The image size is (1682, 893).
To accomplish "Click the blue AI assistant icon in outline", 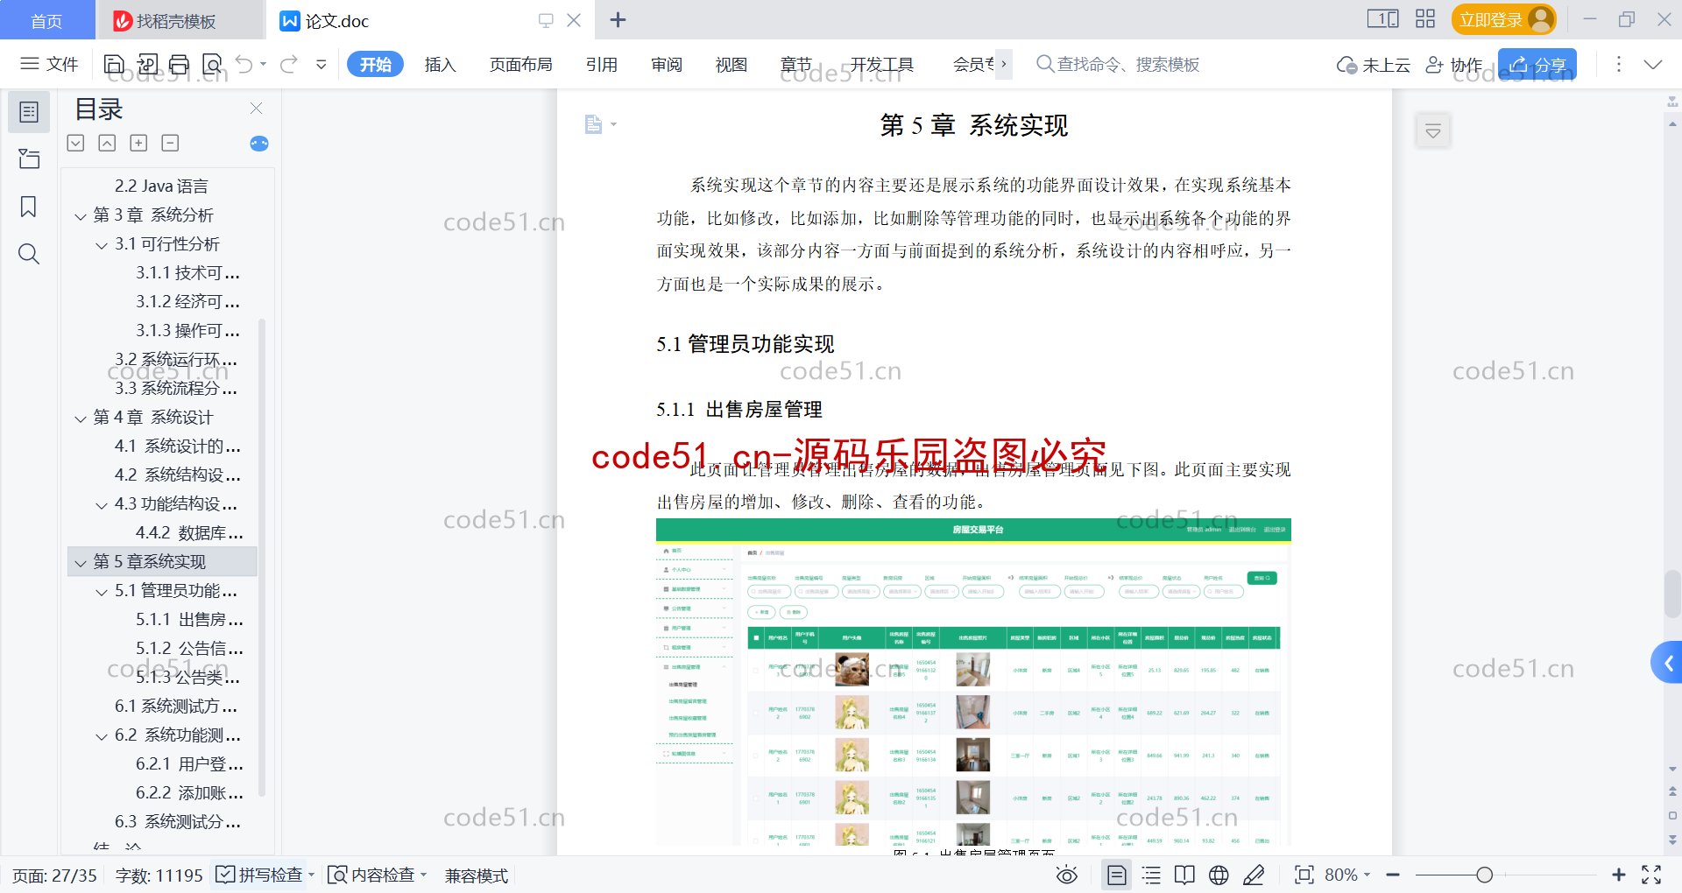I will coord(259,144).
